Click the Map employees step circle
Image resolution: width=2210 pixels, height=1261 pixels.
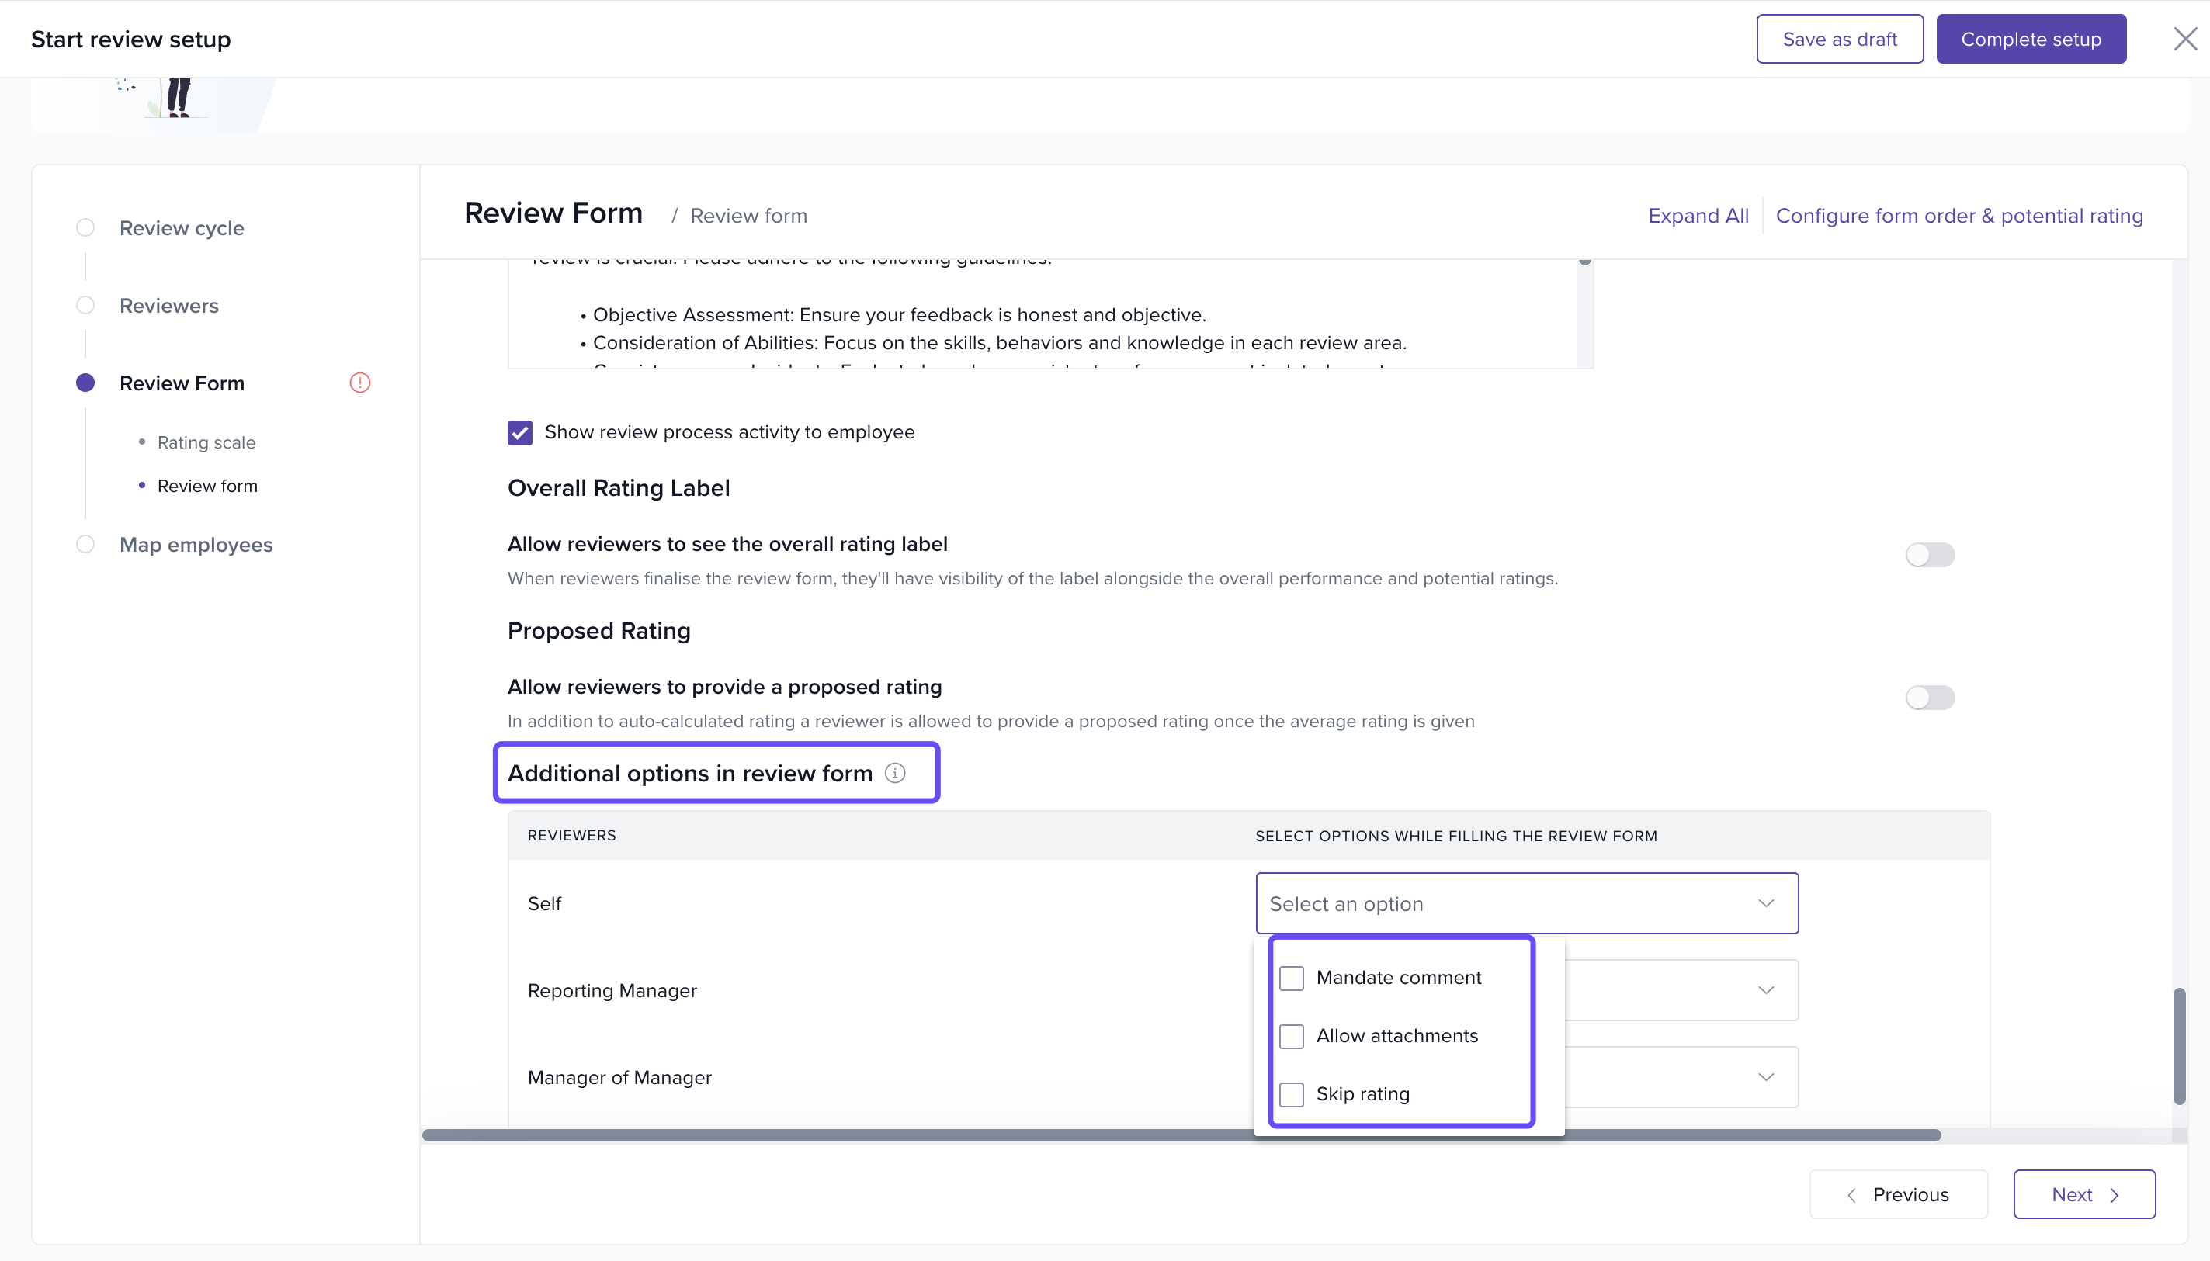(x=85, y=544)
